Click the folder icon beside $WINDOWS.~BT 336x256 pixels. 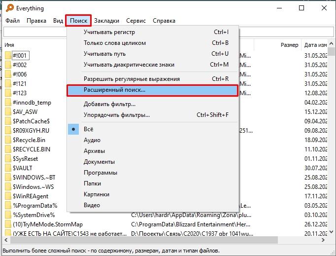(8, 177)
